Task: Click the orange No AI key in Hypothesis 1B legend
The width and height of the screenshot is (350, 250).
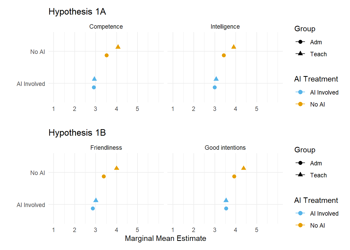Action: point(300,225)
